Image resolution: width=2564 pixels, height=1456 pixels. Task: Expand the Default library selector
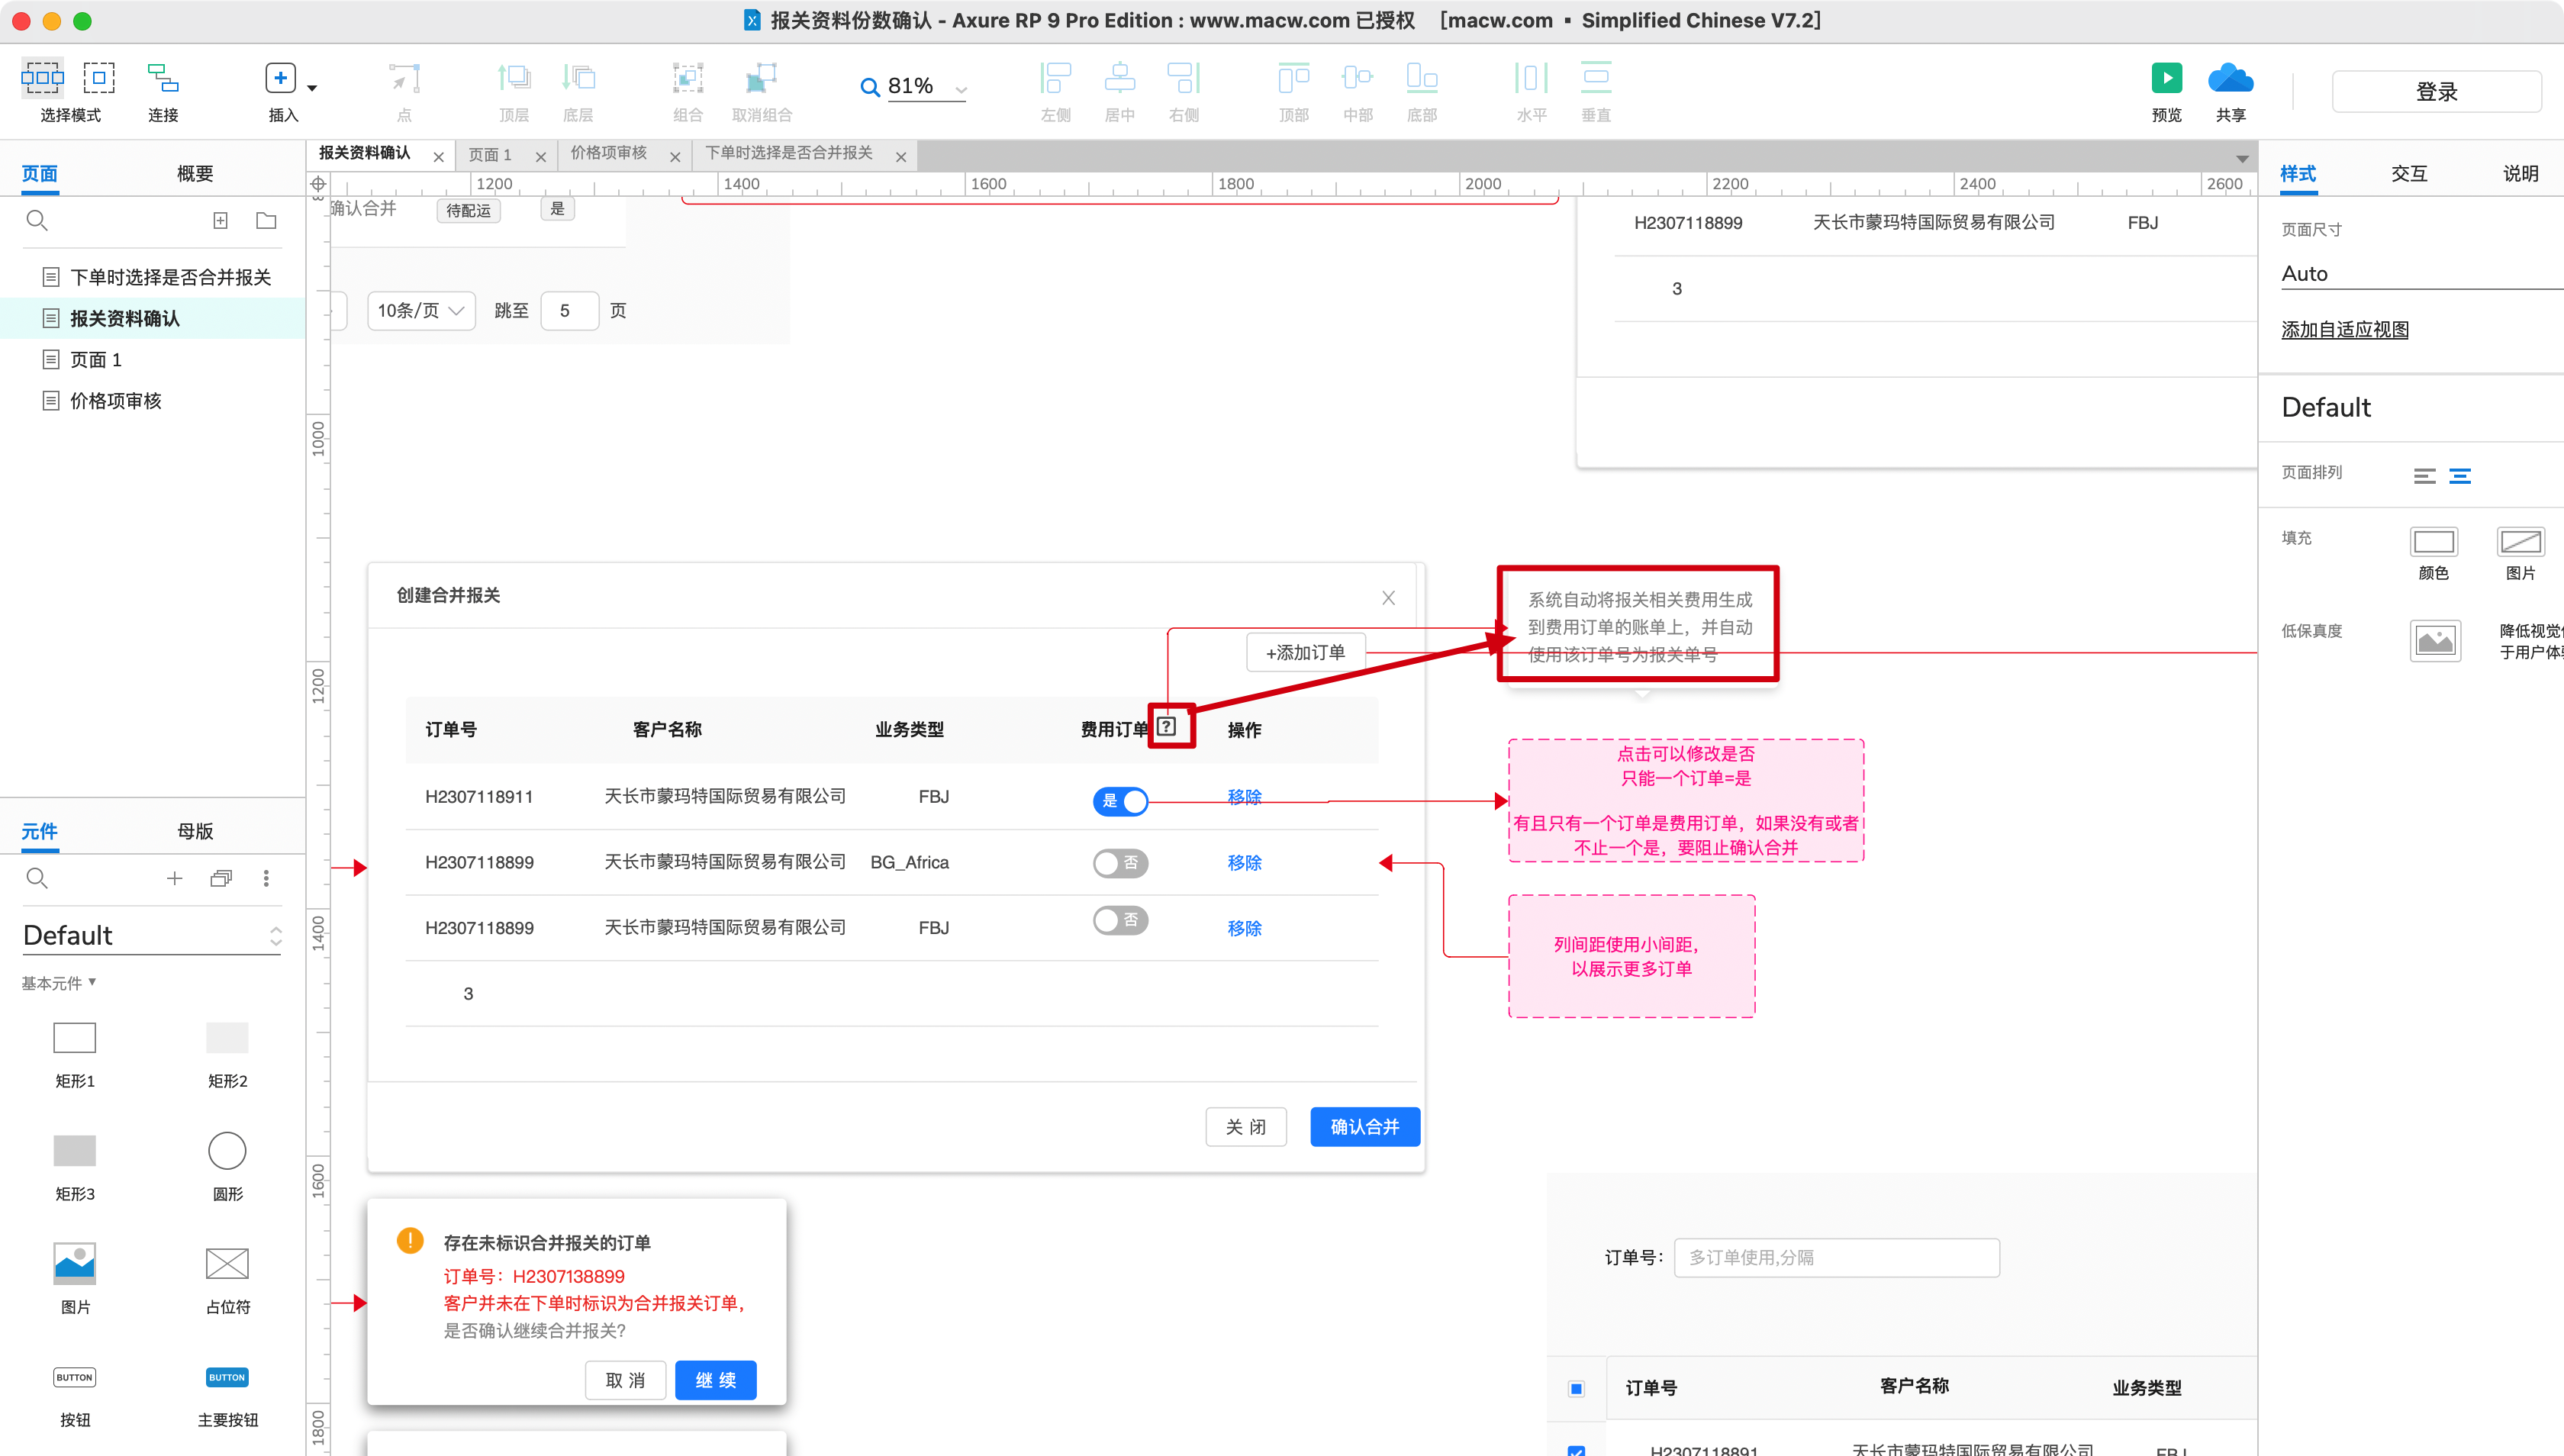point(275,936)
